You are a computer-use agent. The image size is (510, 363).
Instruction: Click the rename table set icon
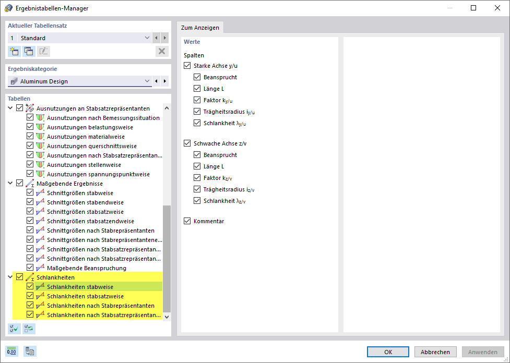pyautogui.click(x=43, y=51)
